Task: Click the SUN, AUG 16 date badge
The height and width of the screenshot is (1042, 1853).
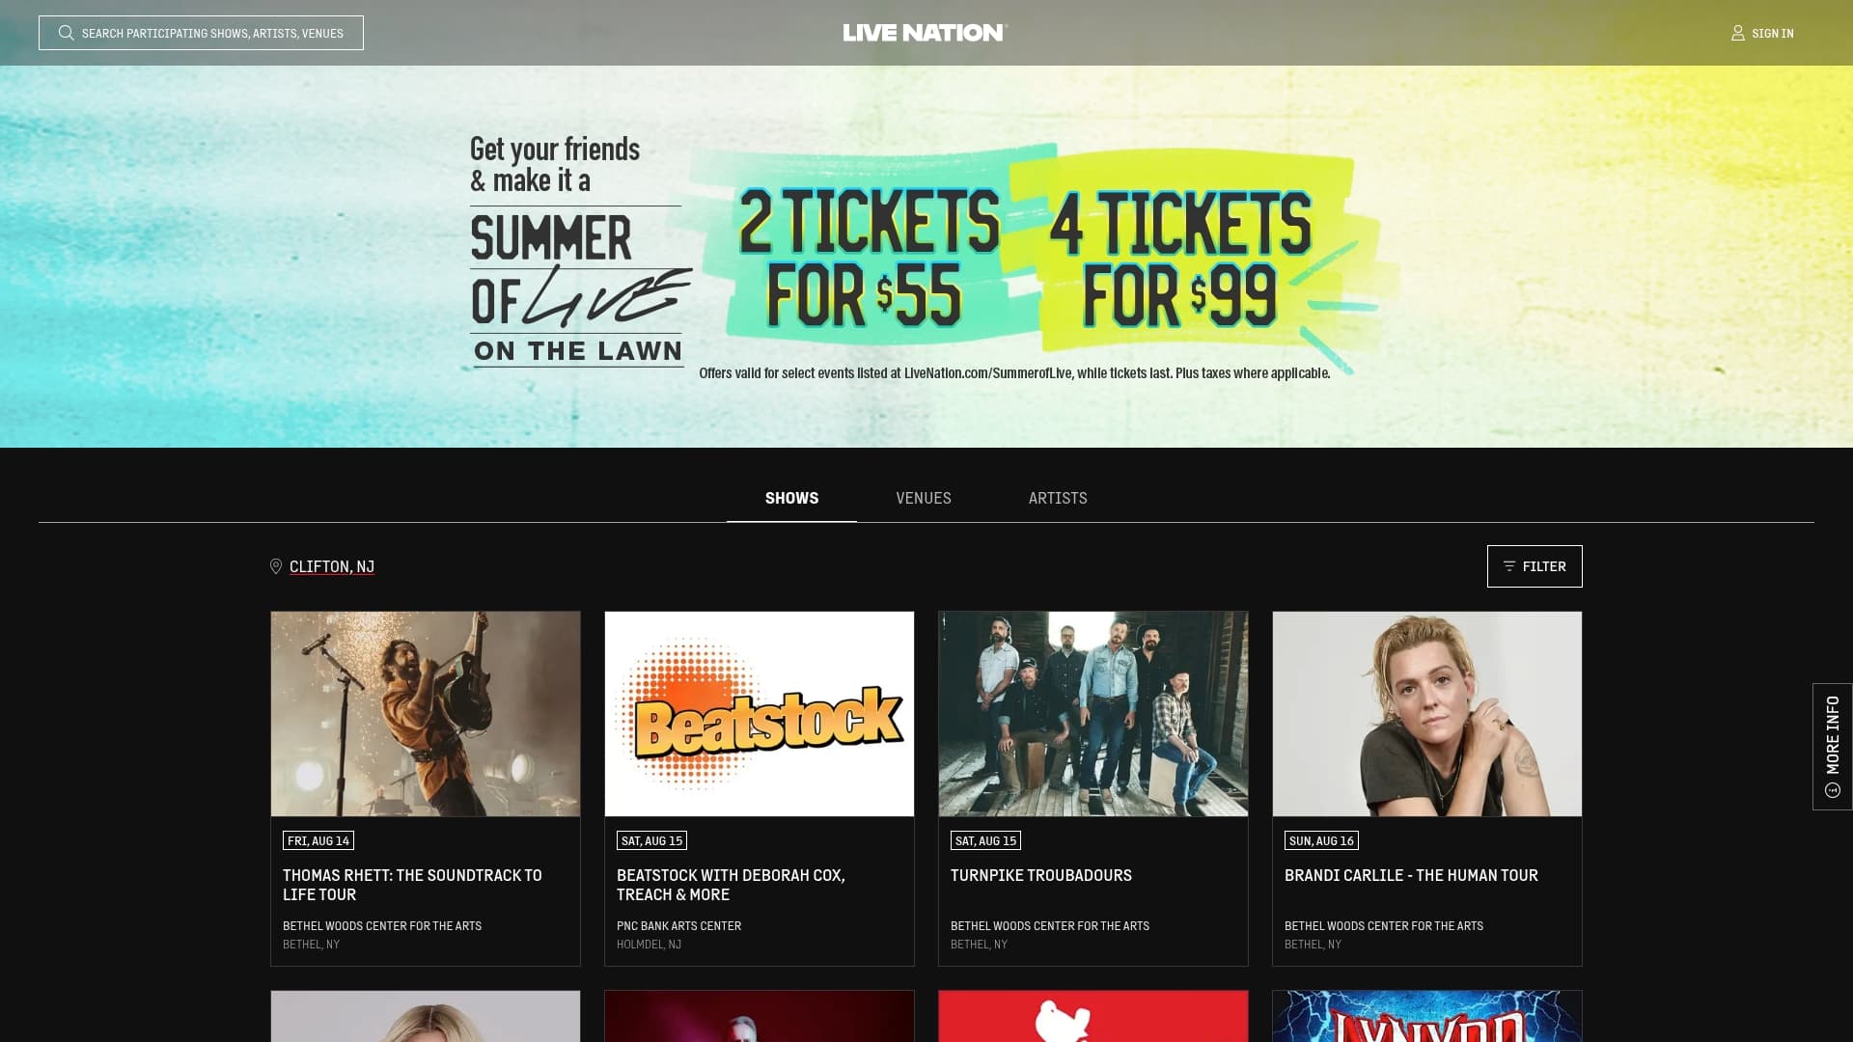Action: [1321, 840]
